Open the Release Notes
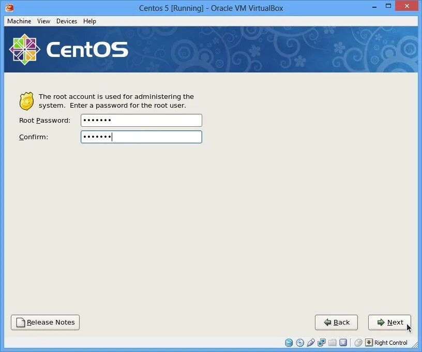Viewport: 422px width, 352px height. (x=45, y=322)
